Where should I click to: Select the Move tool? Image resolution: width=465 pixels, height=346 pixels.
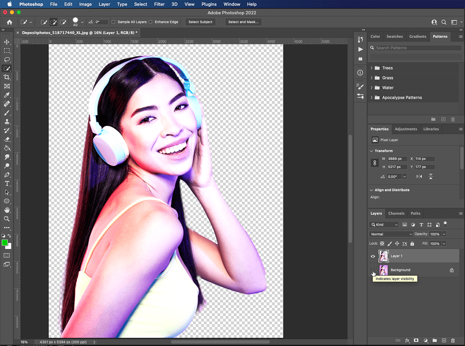(7, 42)
